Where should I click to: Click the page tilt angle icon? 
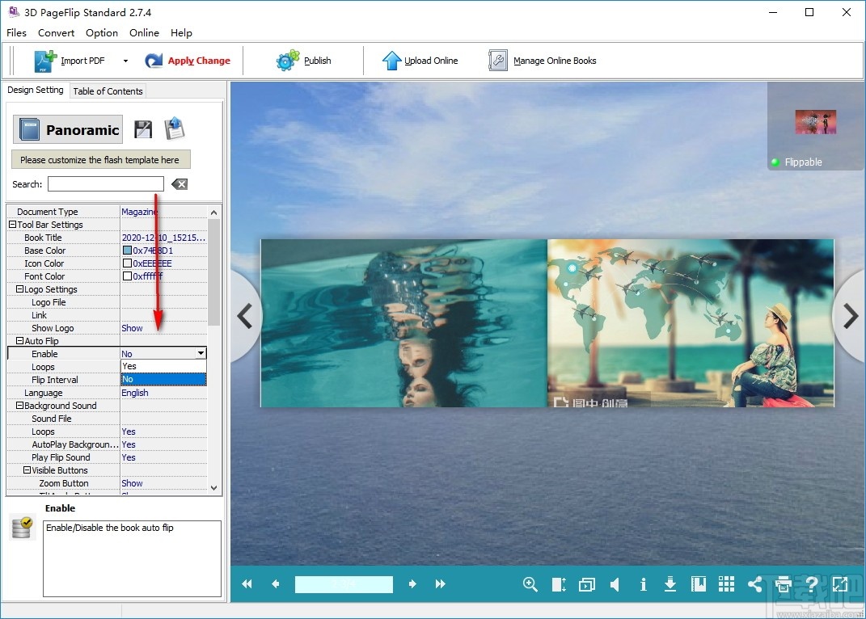tap(559, 584)
